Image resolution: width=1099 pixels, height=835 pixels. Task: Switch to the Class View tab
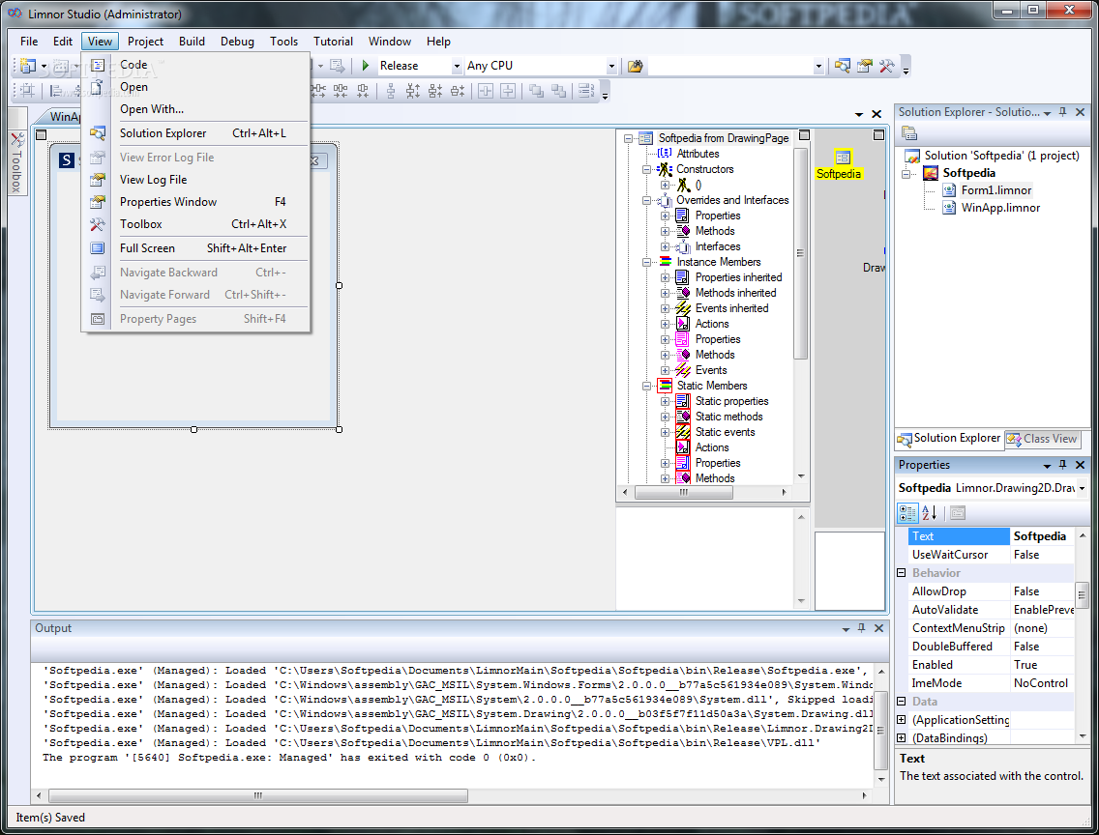(x=1042, y=439)
